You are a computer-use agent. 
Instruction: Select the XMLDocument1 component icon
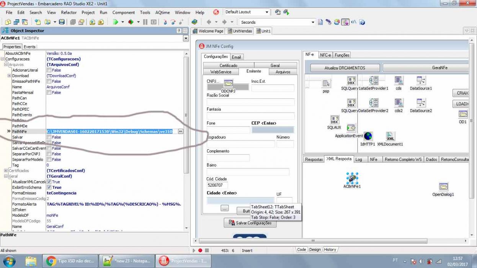click(390, 136)
